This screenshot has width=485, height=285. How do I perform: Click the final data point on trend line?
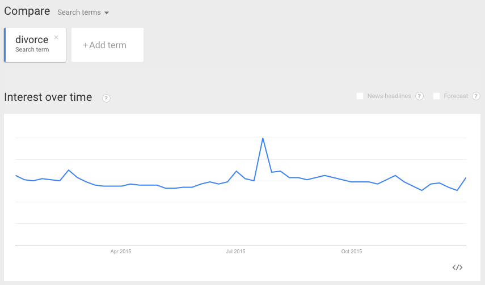pyautogui.click(x=466, y=178)
